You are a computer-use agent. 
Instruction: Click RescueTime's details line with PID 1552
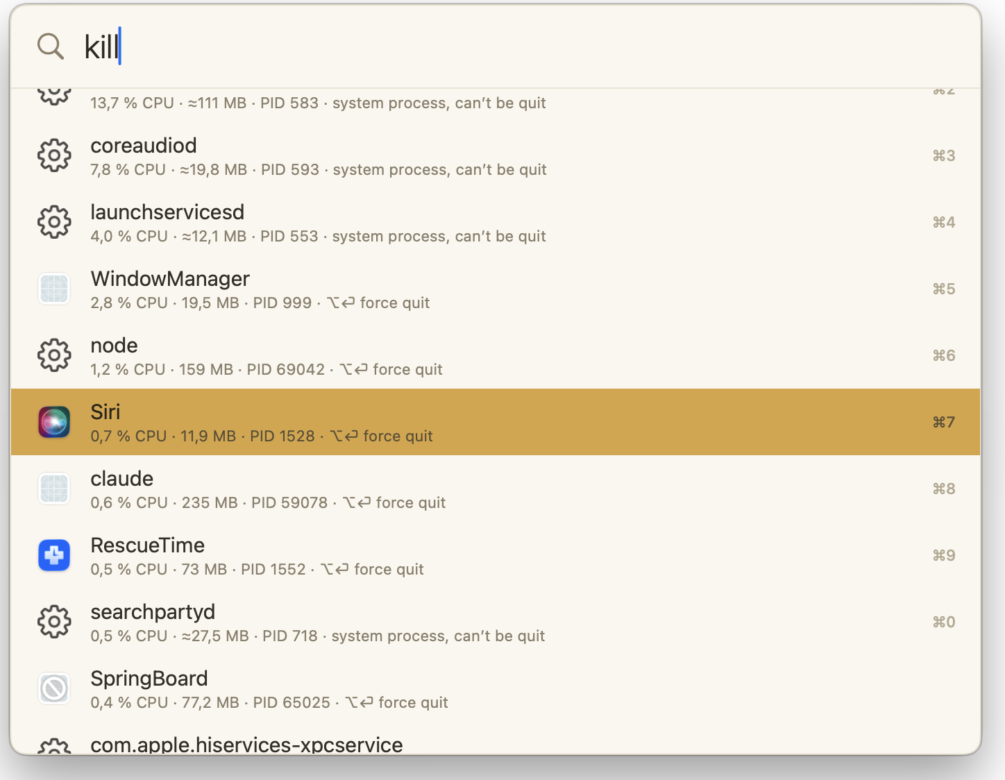[257, 570]
